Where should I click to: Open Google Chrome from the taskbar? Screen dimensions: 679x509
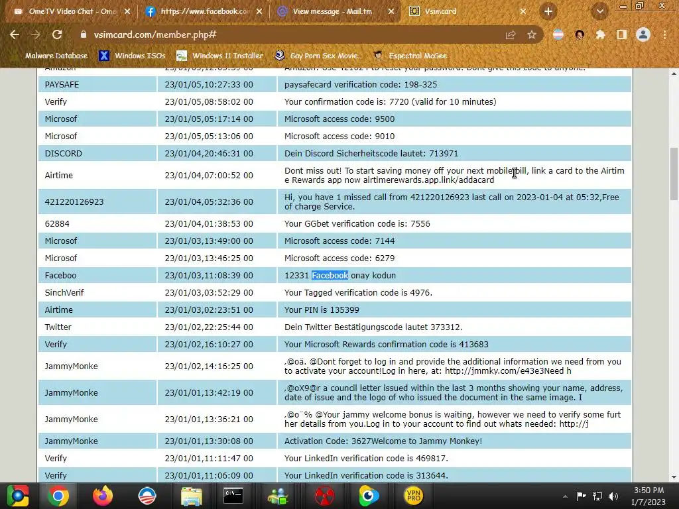pos(58,496)
